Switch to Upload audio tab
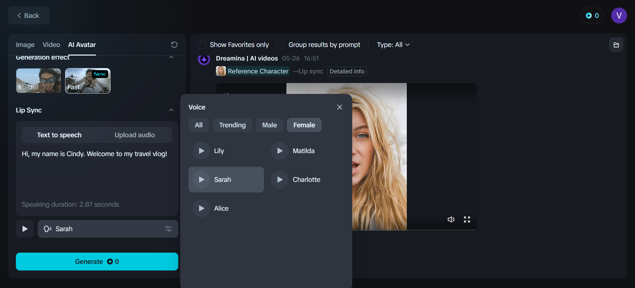This screenshot has height=288, width=635. tap(135, 135)
